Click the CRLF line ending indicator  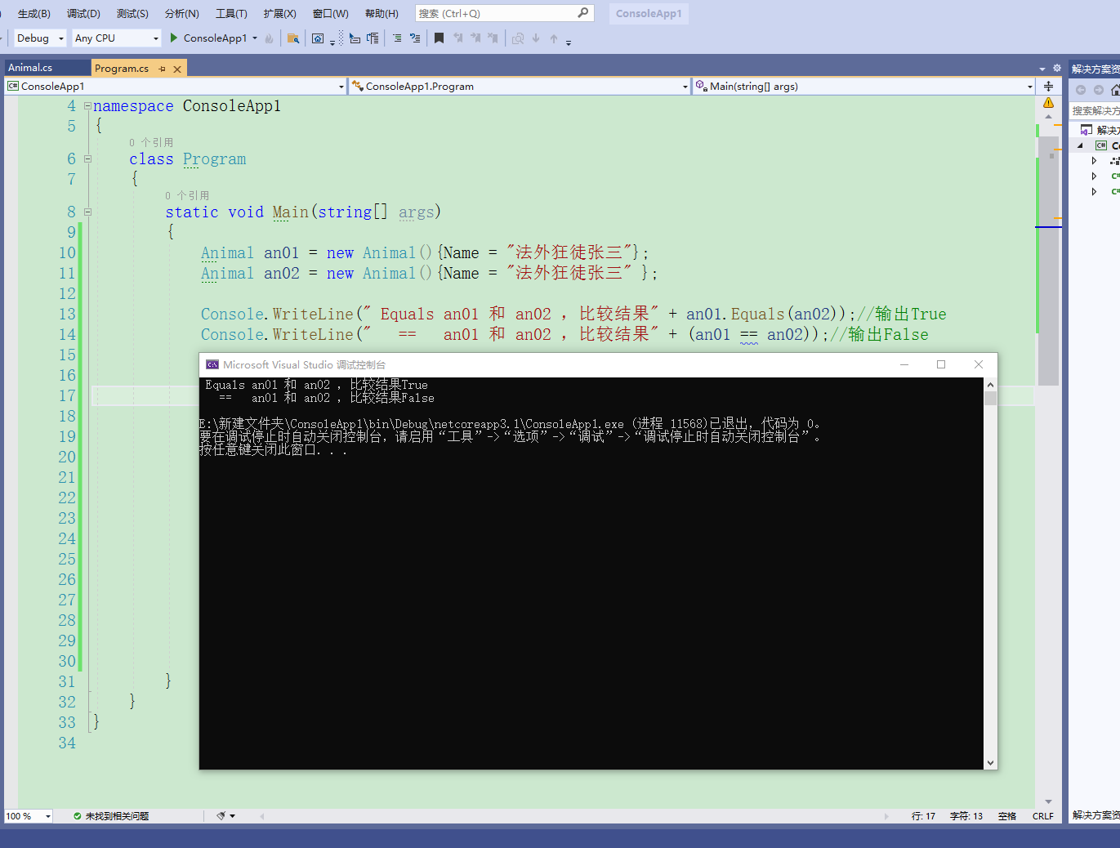tap(1043, 816)
